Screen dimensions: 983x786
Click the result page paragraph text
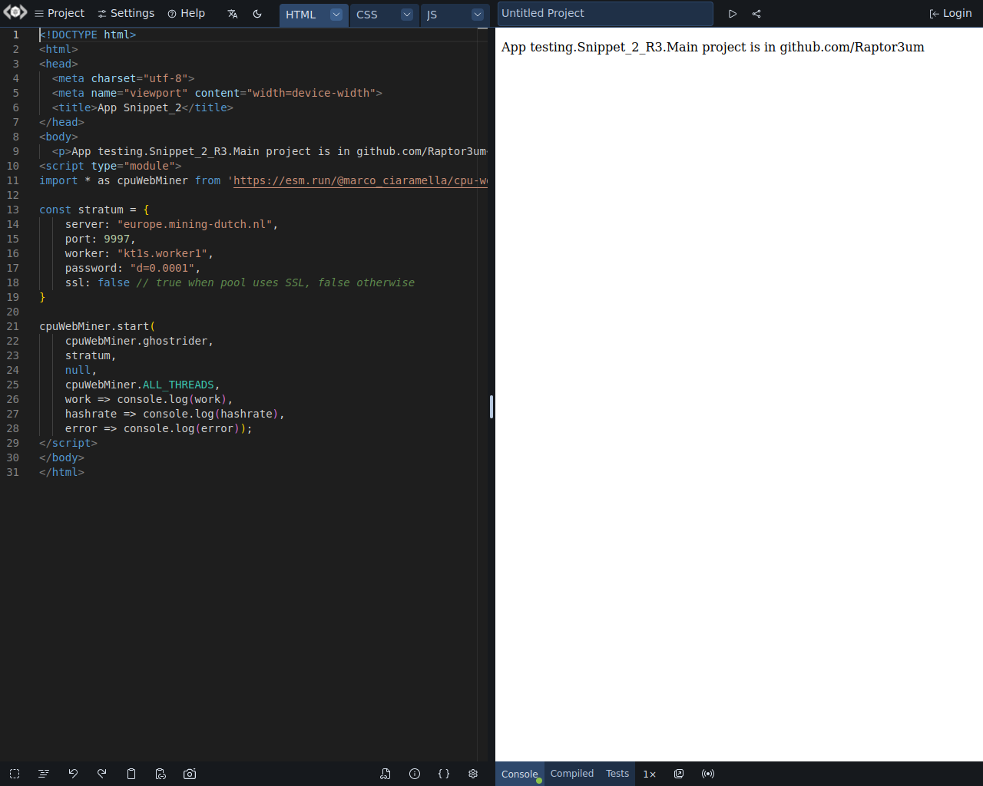click(713, 47)
